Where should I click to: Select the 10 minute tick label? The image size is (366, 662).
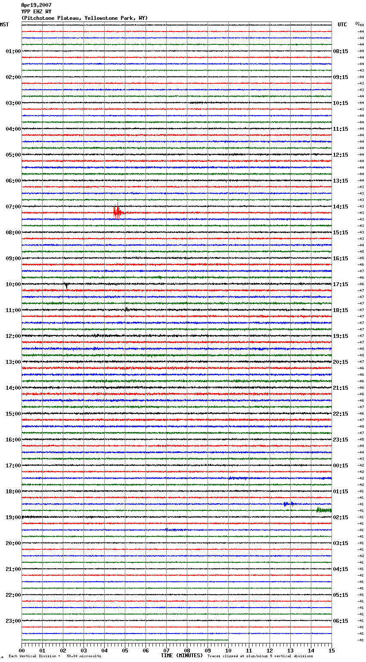[x=228, y=650]
